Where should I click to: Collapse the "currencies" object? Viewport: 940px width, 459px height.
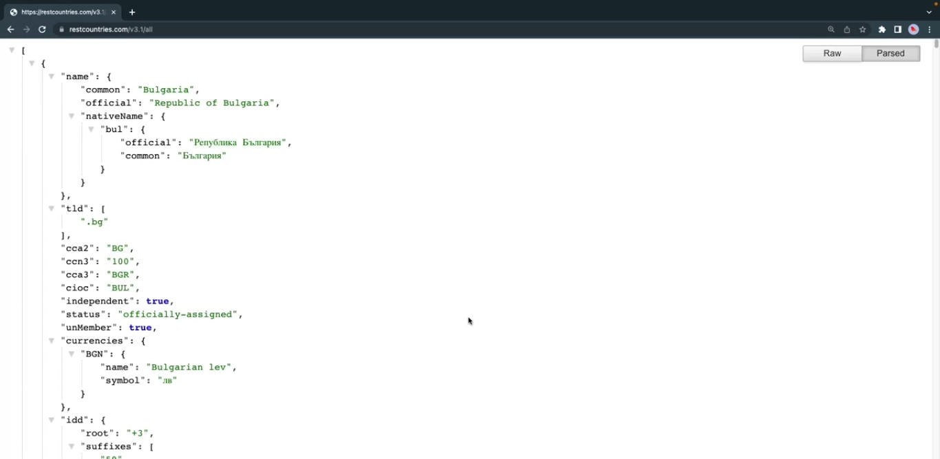[x=52, y=341]
